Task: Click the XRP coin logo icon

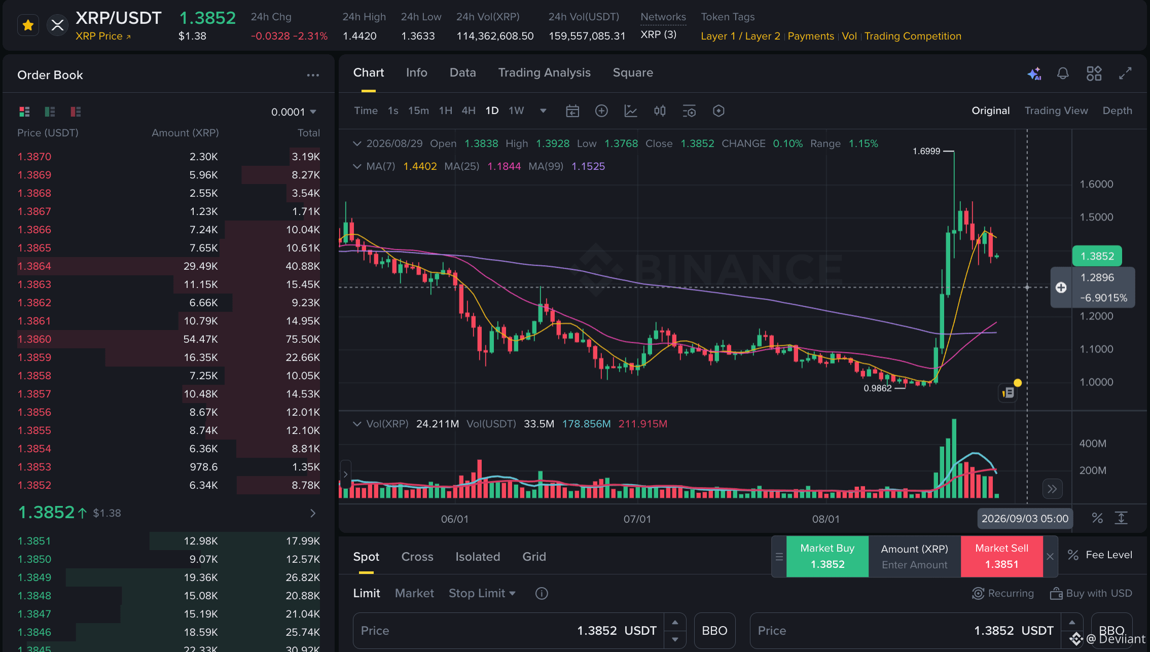Action: click(x=57, y=25)
